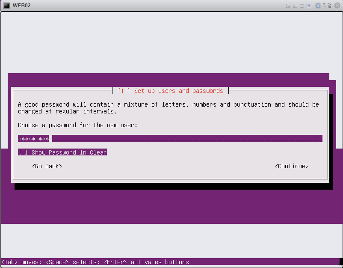Click the full window layout icon
Screen dimensions: 343x268
coord(302,6)
